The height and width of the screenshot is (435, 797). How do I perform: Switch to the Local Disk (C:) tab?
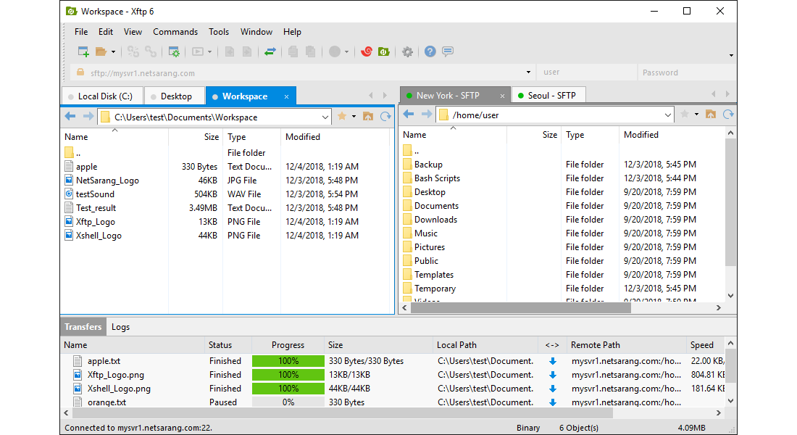102,96
